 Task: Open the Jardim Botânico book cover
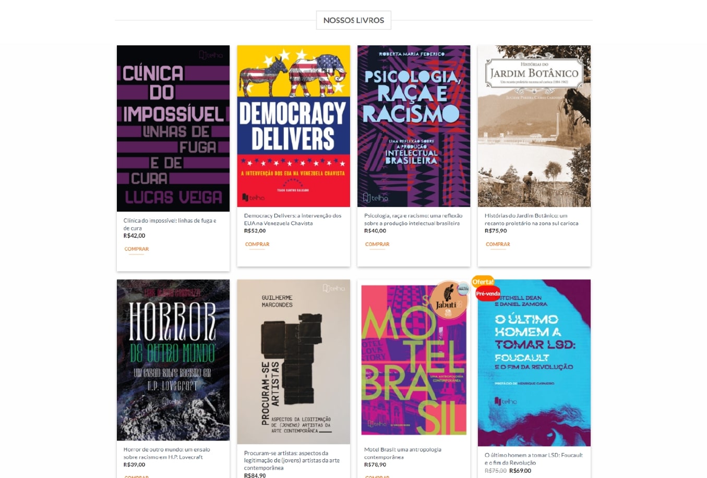(x=534, y=126)
